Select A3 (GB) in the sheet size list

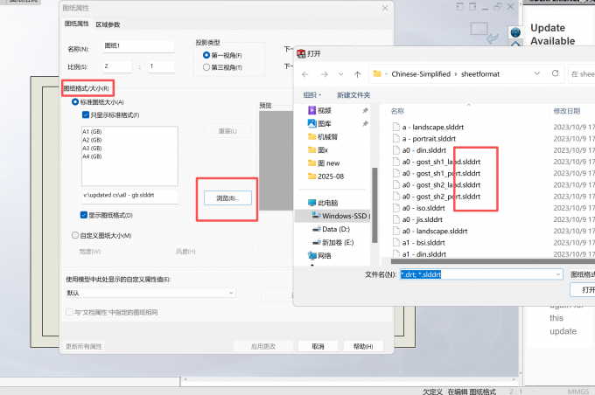[x=92, y=149]
